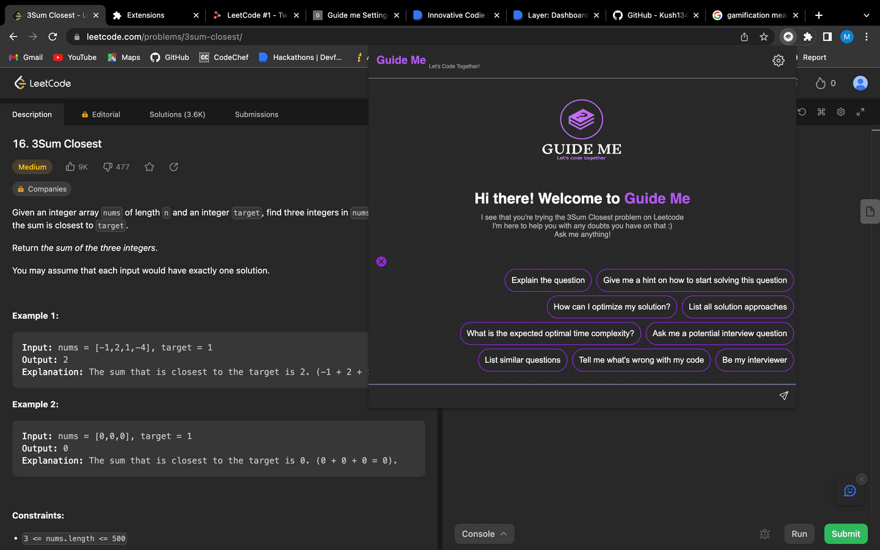The width and height of the screenshot is (880, 550).
Task: Open Guide Me settings gear
Action: (x=778, y=61)
